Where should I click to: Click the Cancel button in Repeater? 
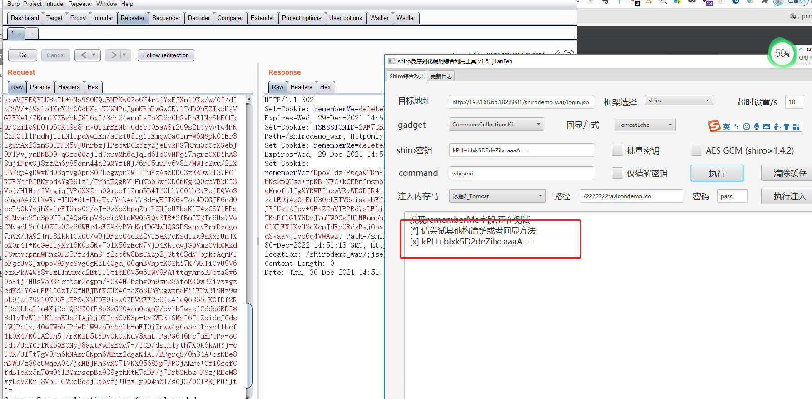click(x=56, y=55)
